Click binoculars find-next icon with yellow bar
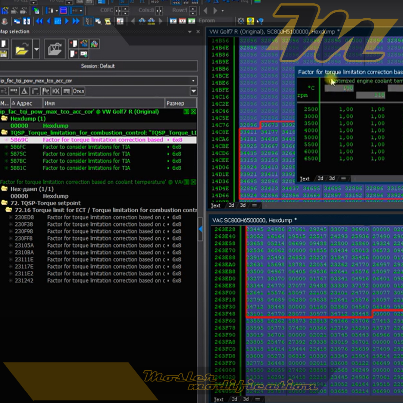The image size is (403, 403). [x=151, y=21]
